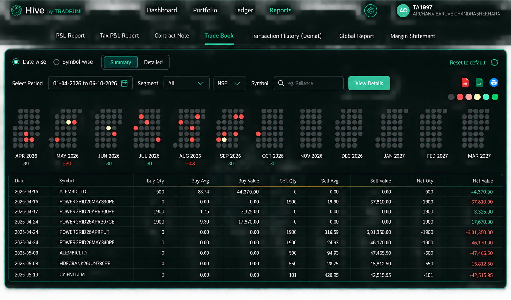511x300 pixels.
Task: Open settings via the gear icon
Action: 371,11
